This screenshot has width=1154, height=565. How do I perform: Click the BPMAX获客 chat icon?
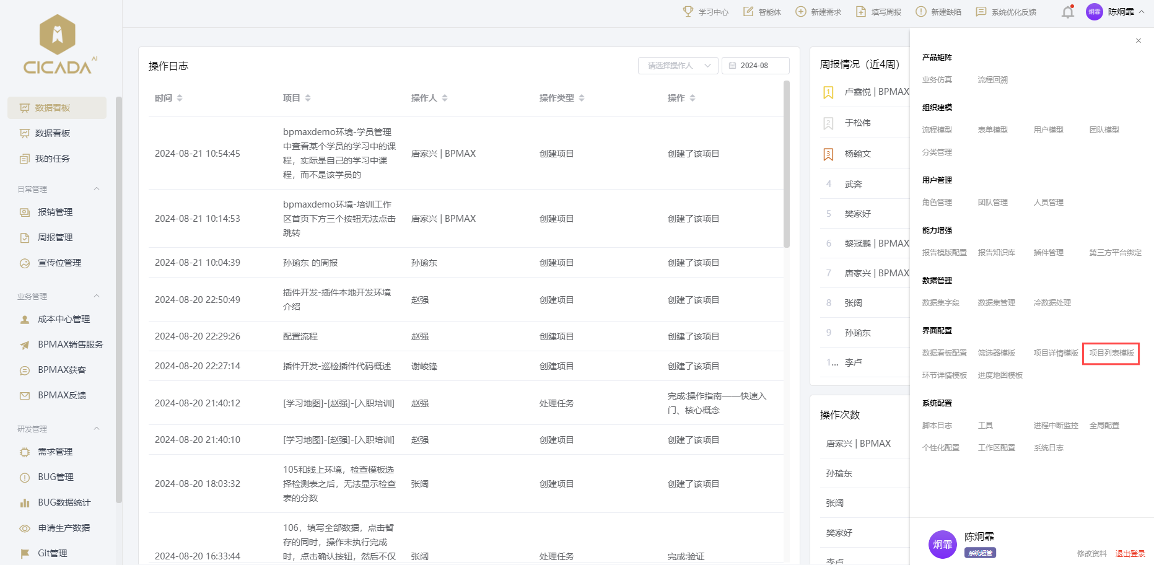[x=25, y=370]
